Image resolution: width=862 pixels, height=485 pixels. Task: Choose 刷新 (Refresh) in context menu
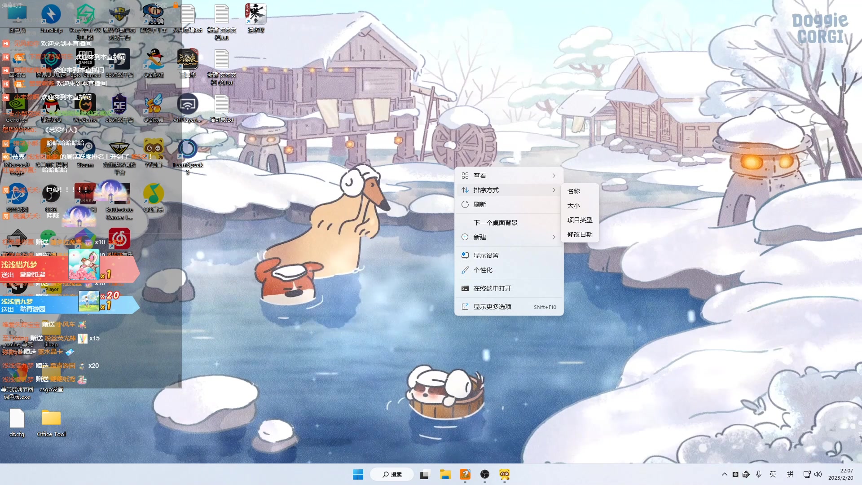point(509,204)
